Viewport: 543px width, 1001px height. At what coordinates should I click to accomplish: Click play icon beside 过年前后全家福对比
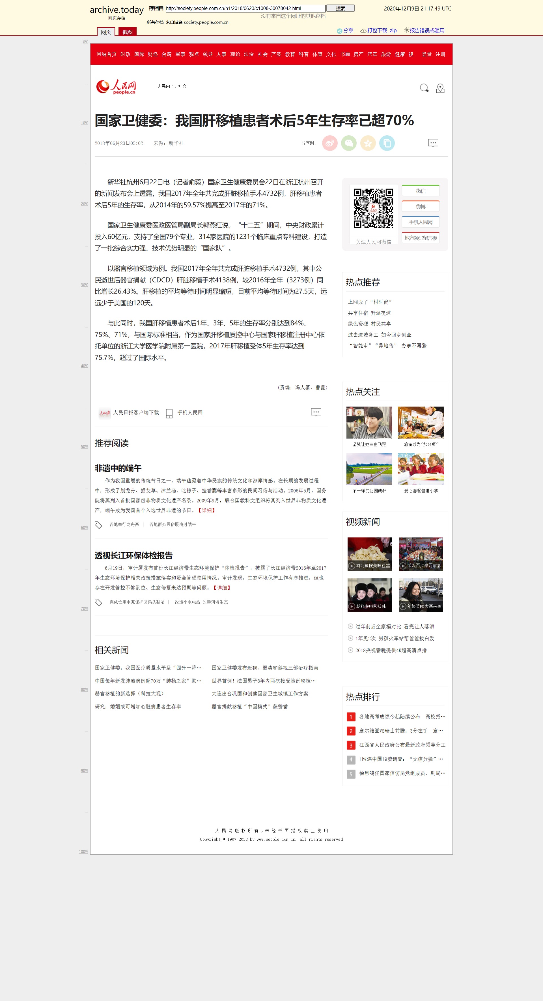tap(350, 626)
